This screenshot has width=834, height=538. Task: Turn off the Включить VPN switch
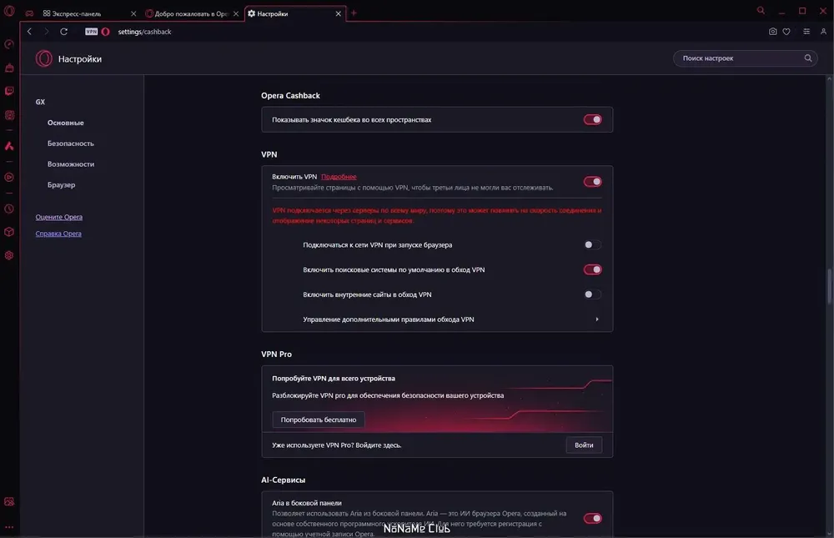[592, 182]
